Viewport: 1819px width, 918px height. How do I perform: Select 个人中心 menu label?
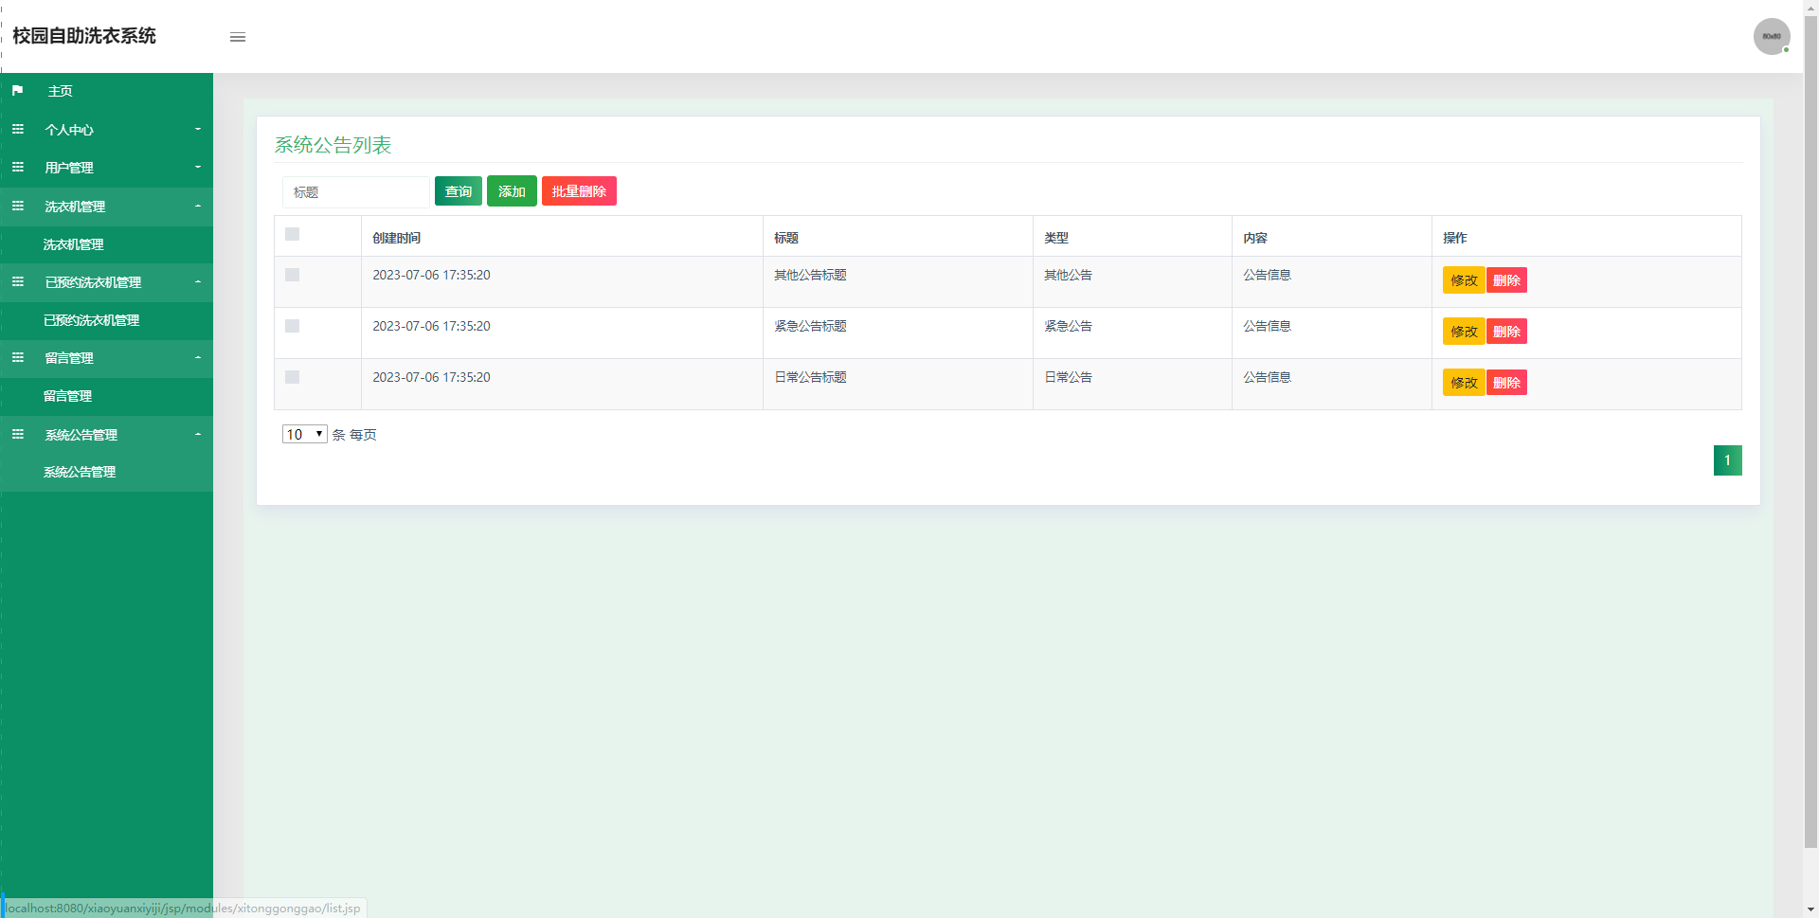[x=69, y=130]
